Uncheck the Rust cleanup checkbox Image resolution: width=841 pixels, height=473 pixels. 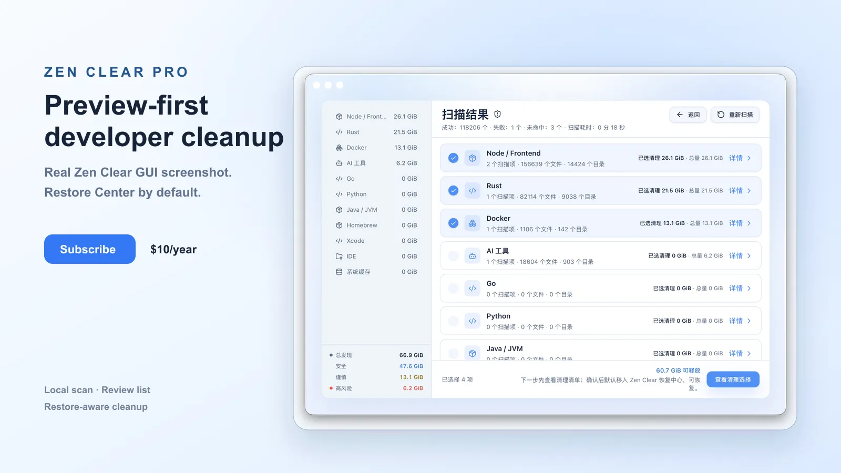pos(453,191)
